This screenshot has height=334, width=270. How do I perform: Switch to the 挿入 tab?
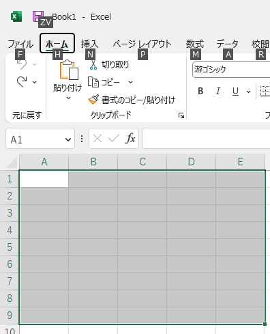(90, 44)
